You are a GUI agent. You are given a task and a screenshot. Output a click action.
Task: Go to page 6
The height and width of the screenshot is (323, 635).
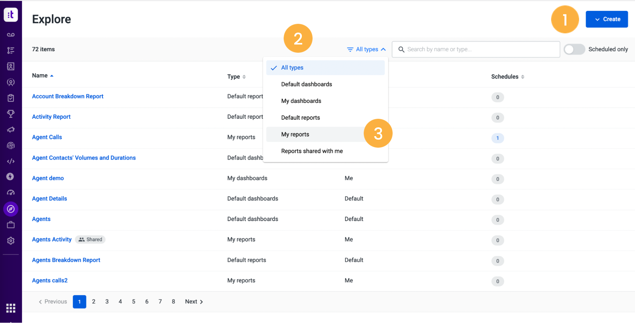click(x=147, y=302)
